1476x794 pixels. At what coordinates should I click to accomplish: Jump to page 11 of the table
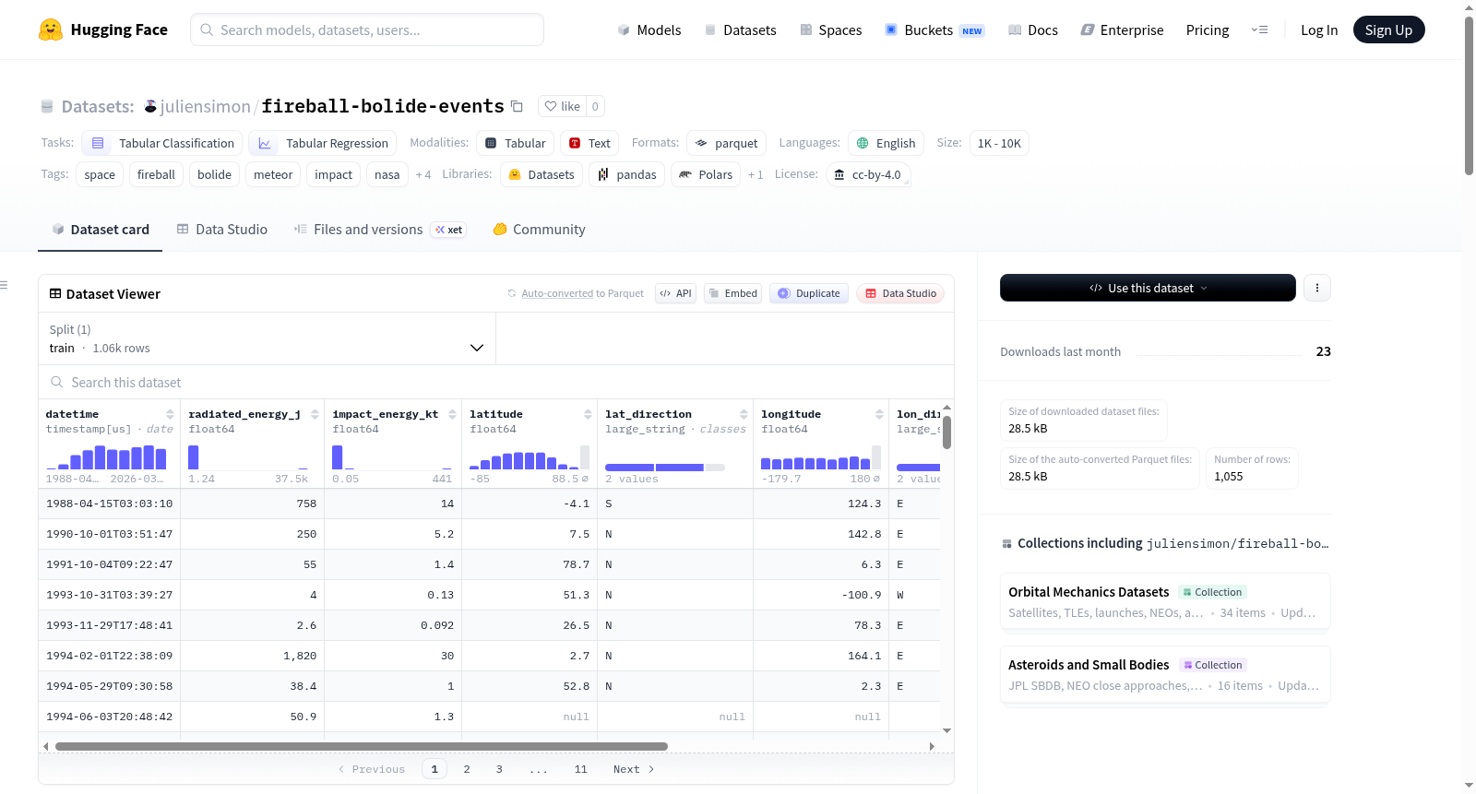(x=580, y=769)
